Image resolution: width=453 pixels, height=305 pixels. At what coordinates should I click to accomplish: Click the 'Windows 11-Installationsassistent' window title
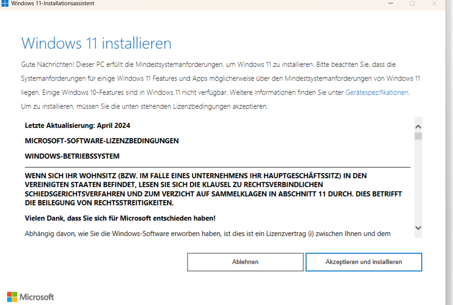pyautogui.click(x=53, y=3)
